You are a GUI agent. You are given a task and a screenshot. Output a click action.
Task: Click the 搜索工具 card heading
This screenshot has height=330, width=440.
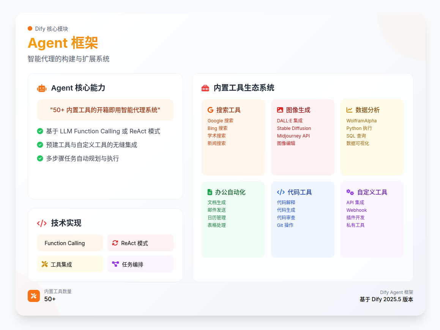tap(229, 110)
